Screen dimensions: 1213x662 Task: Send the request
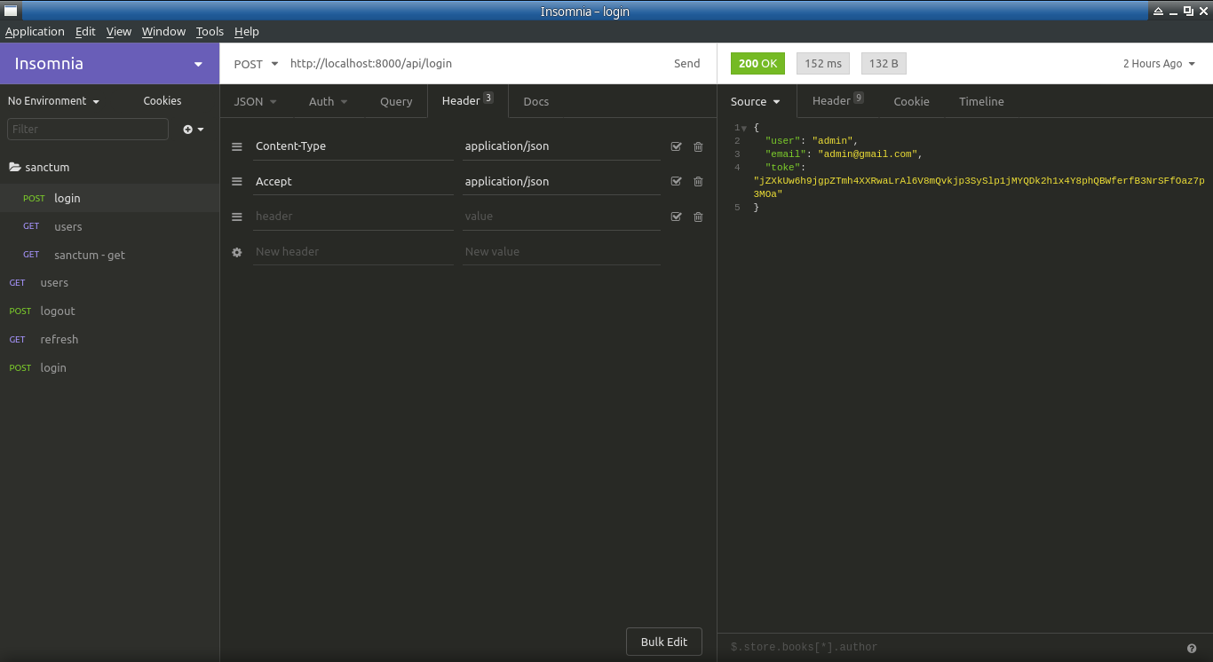pyautogui.click(x=687, y=64)
